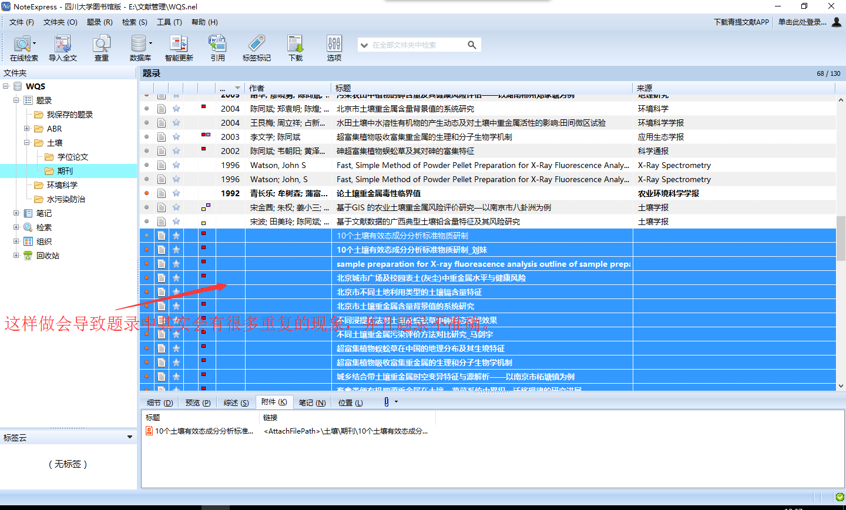Screen dimensions: 846x510
Task: Expand the 检索 tree node
Action: (16, 227)
